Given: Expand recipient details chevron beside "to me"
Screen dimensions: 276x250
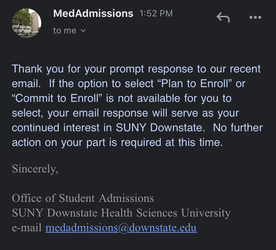Looking at the screenshot, I should click(x=83, y=31).
